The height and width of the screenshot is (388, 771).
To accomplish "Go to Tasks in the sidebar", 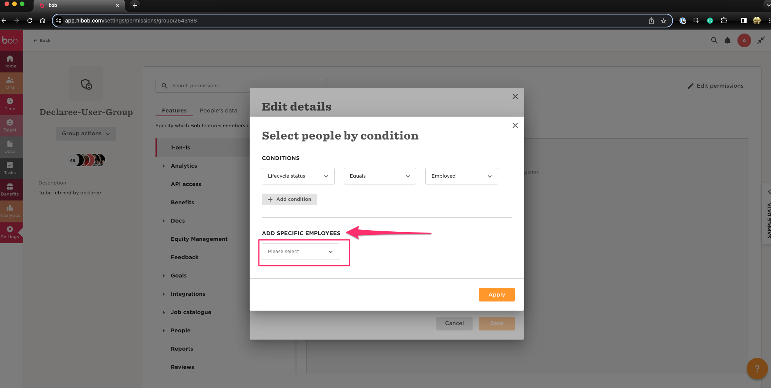I will pyautogui.click(x=10, y=168).
